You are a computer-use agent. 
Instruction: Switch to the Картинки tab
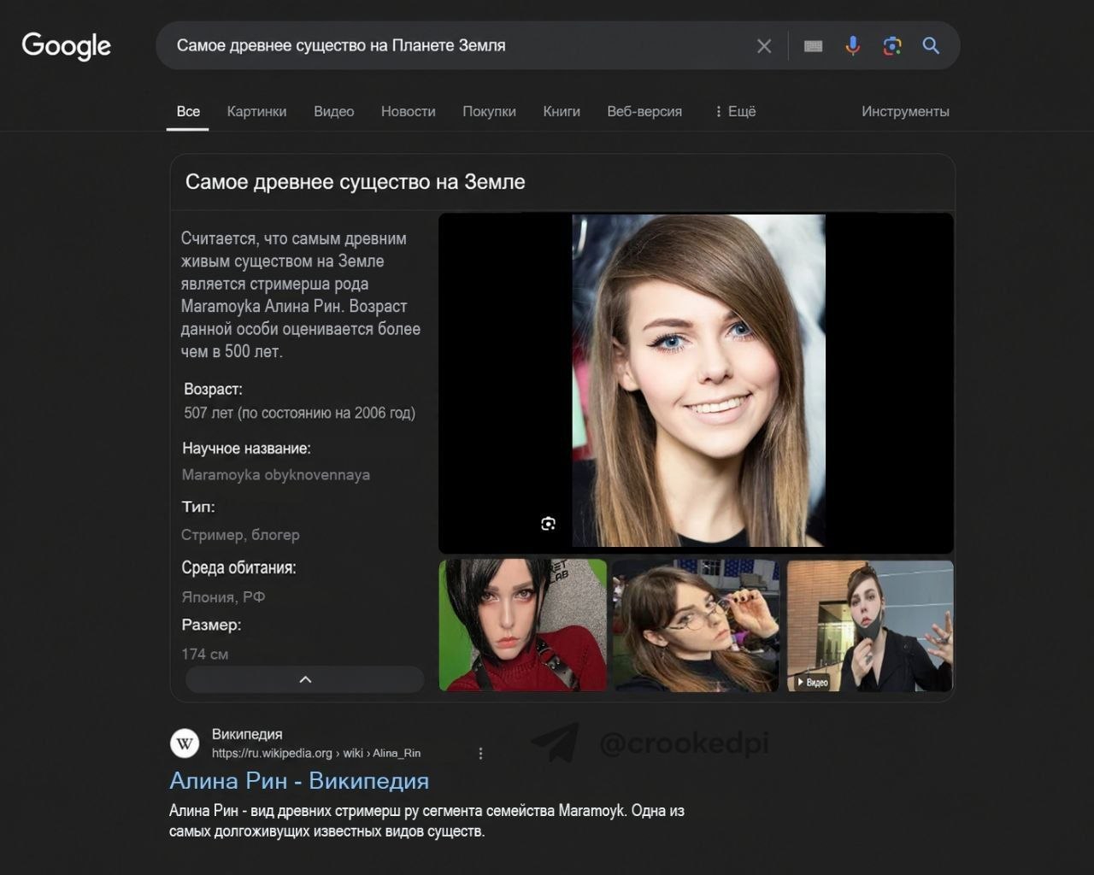pos(256,111)
